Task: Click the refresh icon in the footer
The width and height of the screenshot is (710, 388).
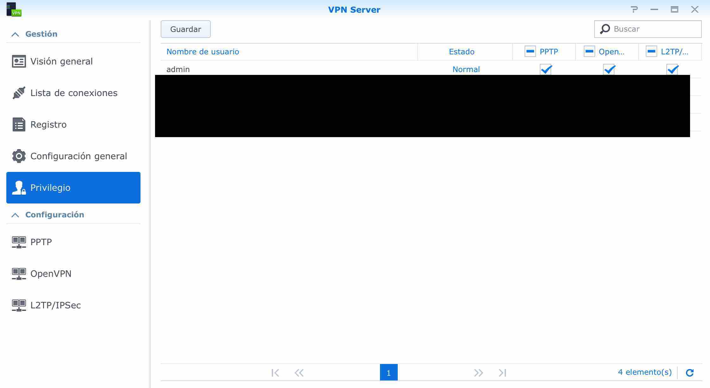Action: tap(690, 373)
